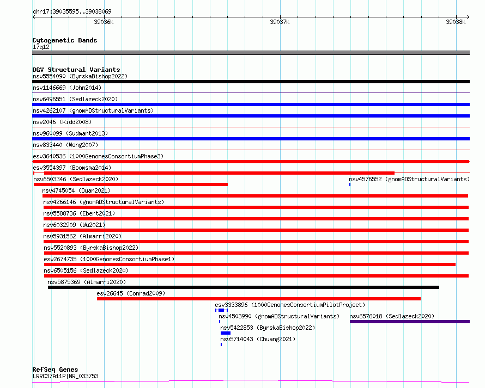The width and height of the screenshot is (485, 388).
Task: Select the RefSeq Genes track title
Action: point(55,369)
